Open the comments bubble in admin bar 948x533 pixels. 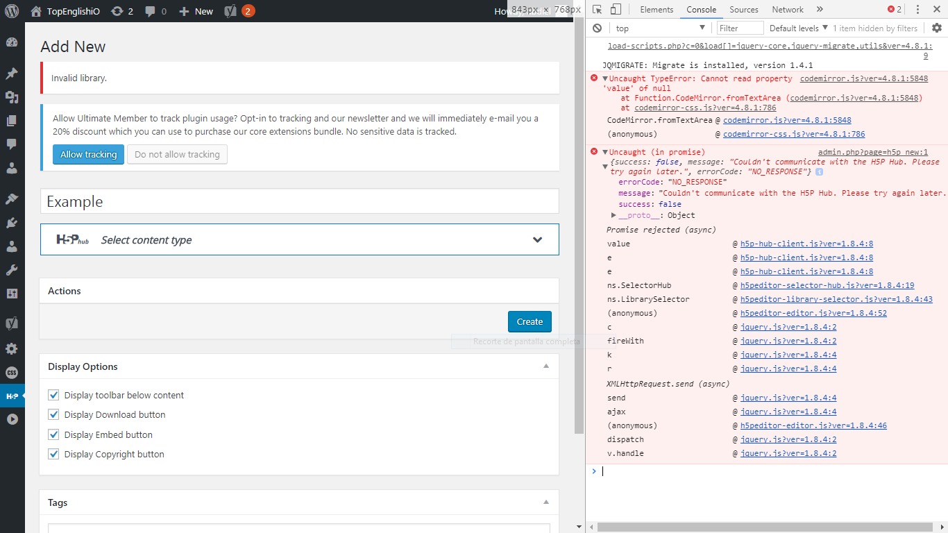[150, 11]
